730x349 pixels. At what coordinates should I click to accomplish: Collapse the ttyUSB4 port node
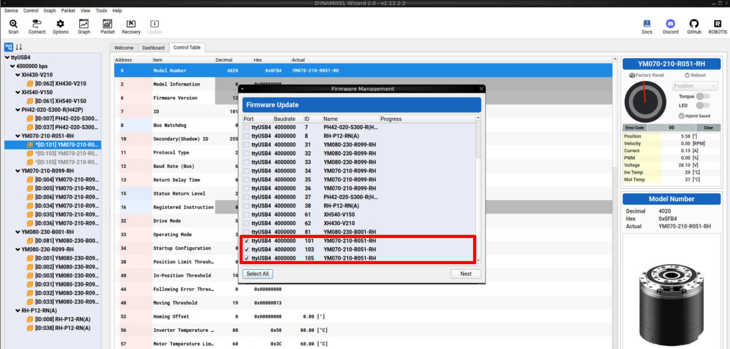pos(7,57)
